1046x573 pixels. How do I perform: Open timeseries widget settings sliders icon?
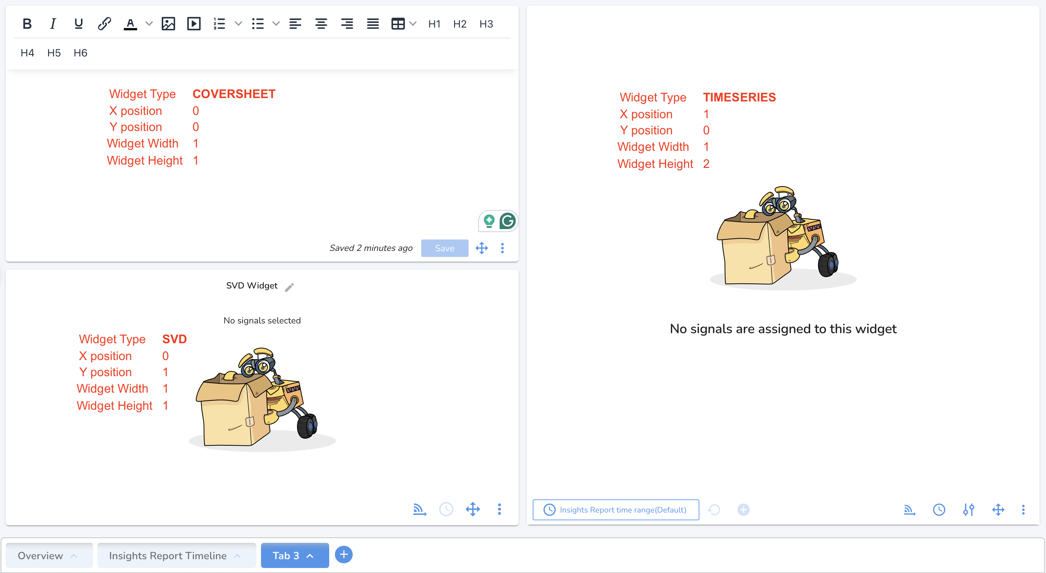[x=968, y=510]
